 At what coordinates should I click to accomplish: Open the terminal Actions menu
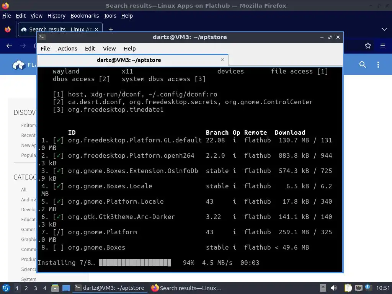[67, 49]
